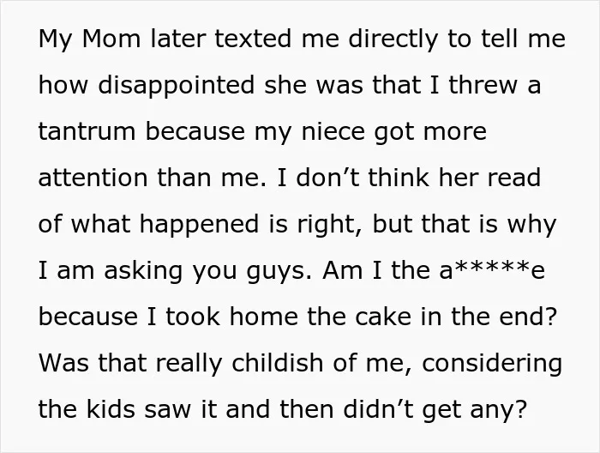The height and width of the screenshot is (453, 600).
Task: Click the word "tantrum"
Action: (87, 131)
